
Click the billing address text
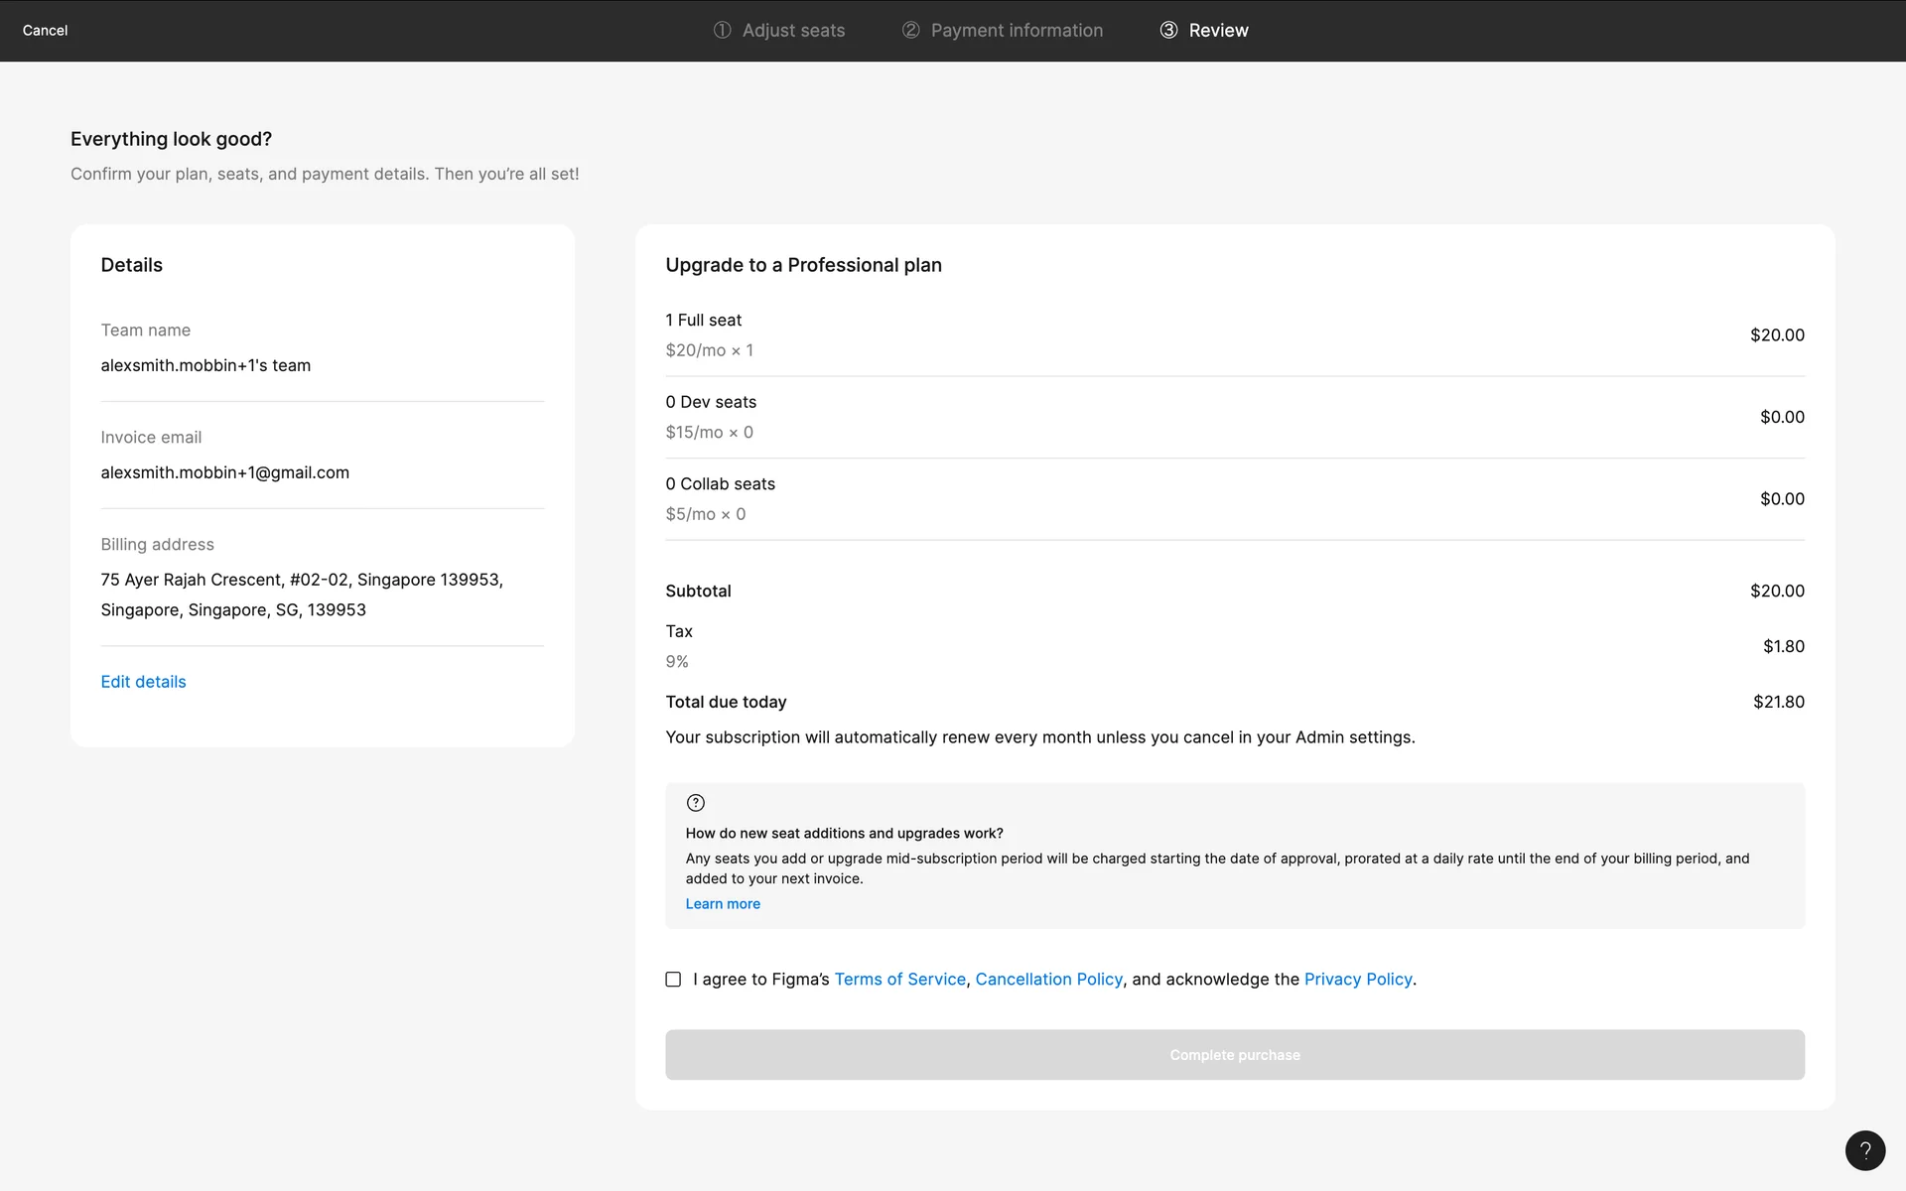coord(301,595)
